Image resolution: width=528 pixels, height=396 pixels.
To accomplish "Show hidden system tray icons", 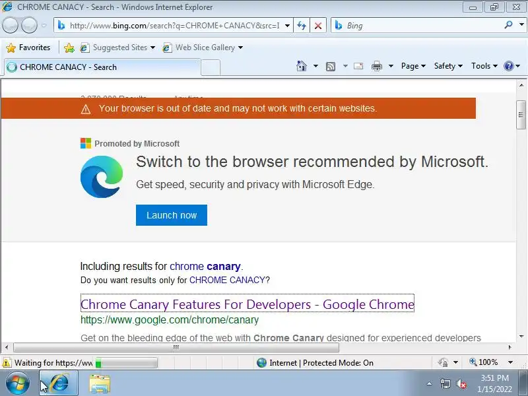I will pos(430,383).
